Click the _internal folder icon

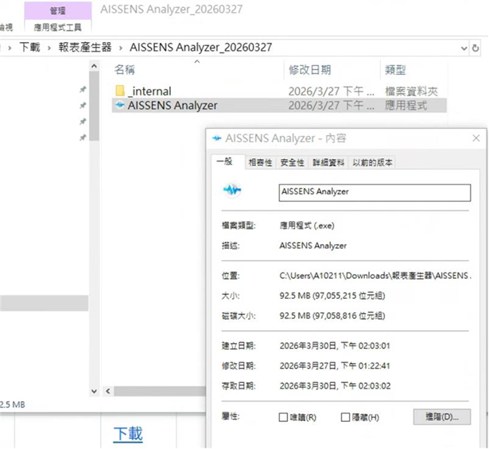click(x=120, y=91)
